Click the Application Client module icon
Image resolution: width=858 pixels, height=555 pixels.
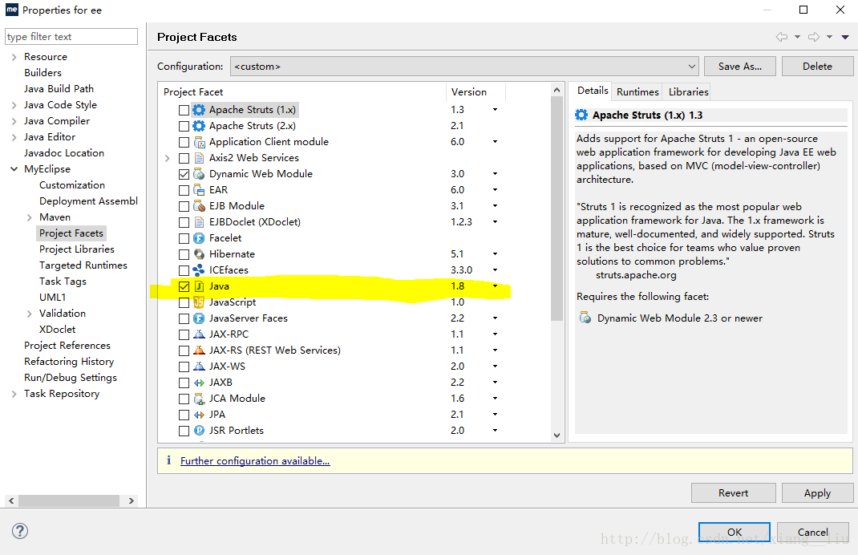point(199,142)
